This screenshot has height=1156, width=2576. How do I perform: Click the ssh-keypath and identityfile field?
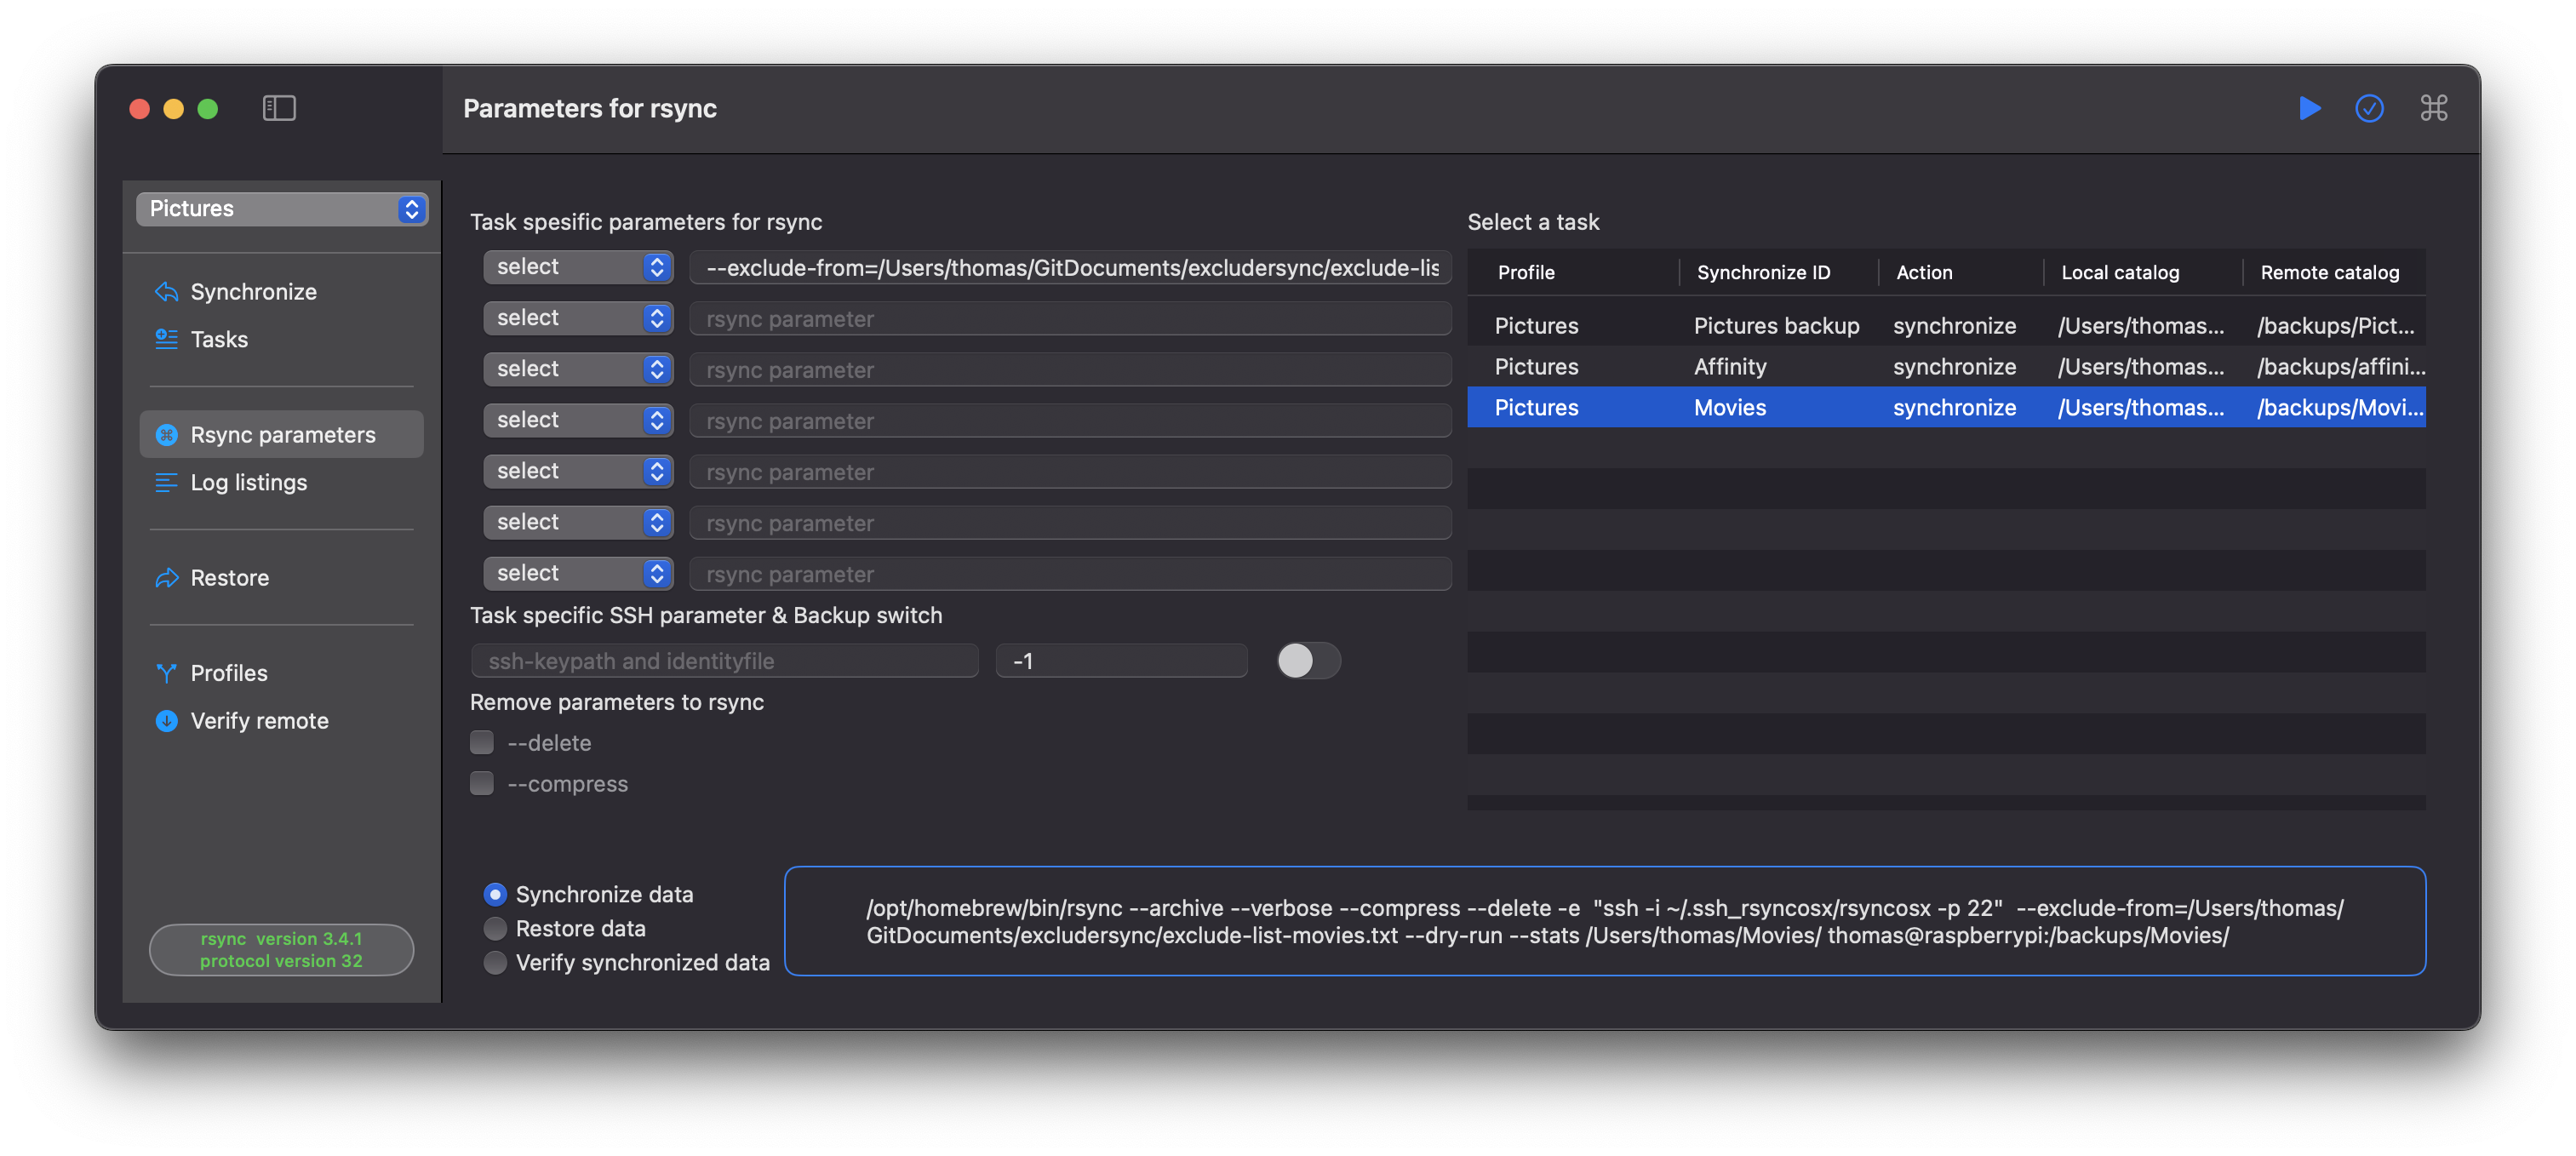click(x=724, y=661)
